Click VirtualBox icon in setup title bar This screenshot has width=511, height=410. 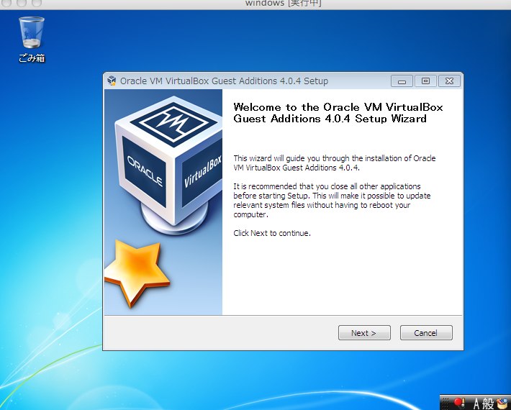pos(112,81)
